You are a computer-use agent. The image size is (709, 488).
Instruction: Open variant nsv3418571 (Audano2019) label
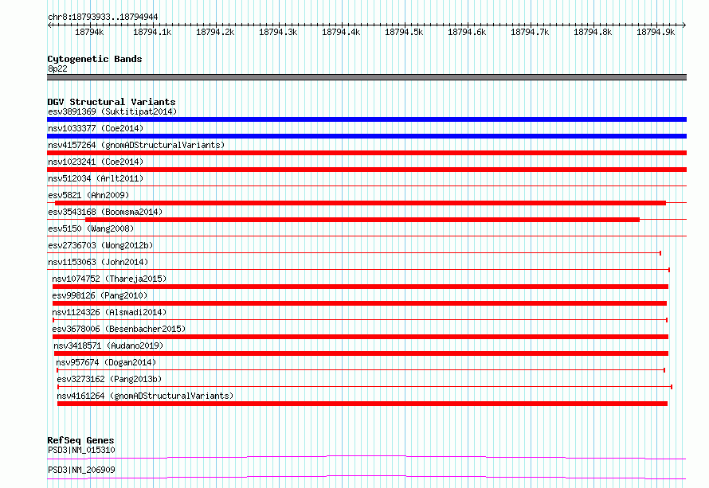pyautogui.click(x=108, y=346)
